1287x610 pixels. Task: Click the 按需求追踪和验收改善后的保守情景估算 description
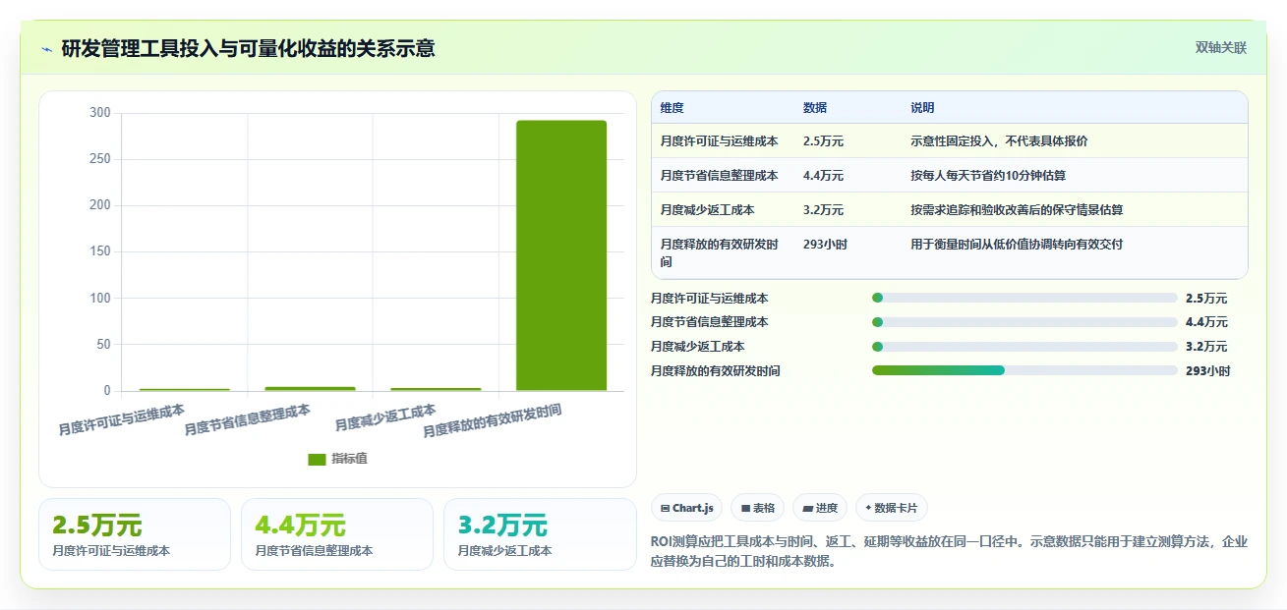[x=1017, y=209]
